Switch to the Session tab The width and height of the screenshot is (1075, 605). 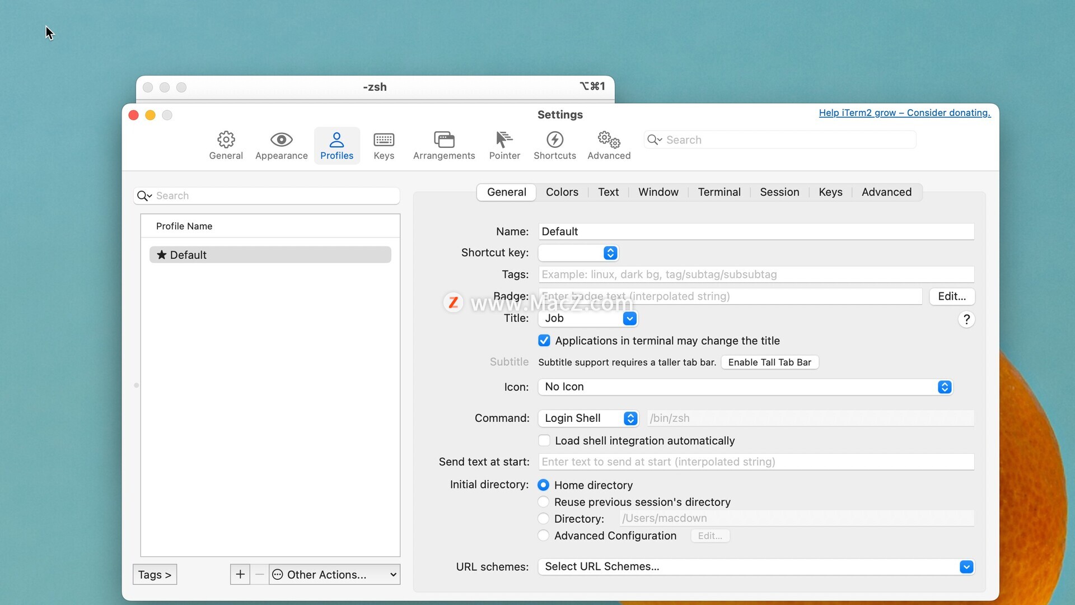pos(779,192)
